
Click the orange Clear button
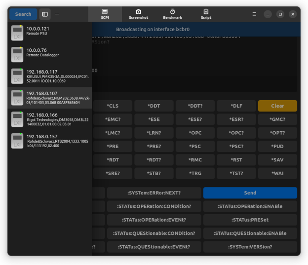(277, 106)
